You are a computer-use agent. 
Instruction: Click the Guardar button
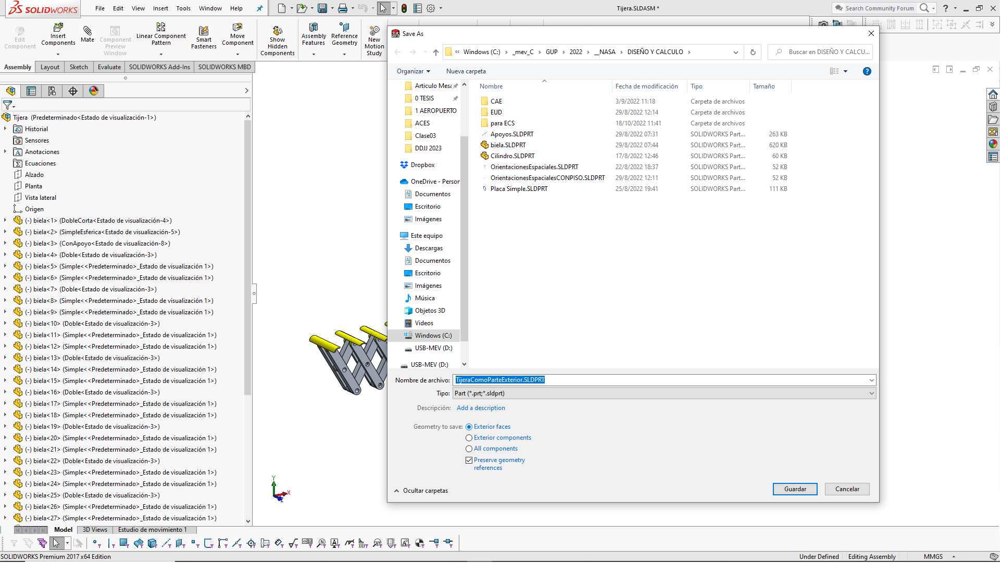pyautogui.click(x=795, y=490)
